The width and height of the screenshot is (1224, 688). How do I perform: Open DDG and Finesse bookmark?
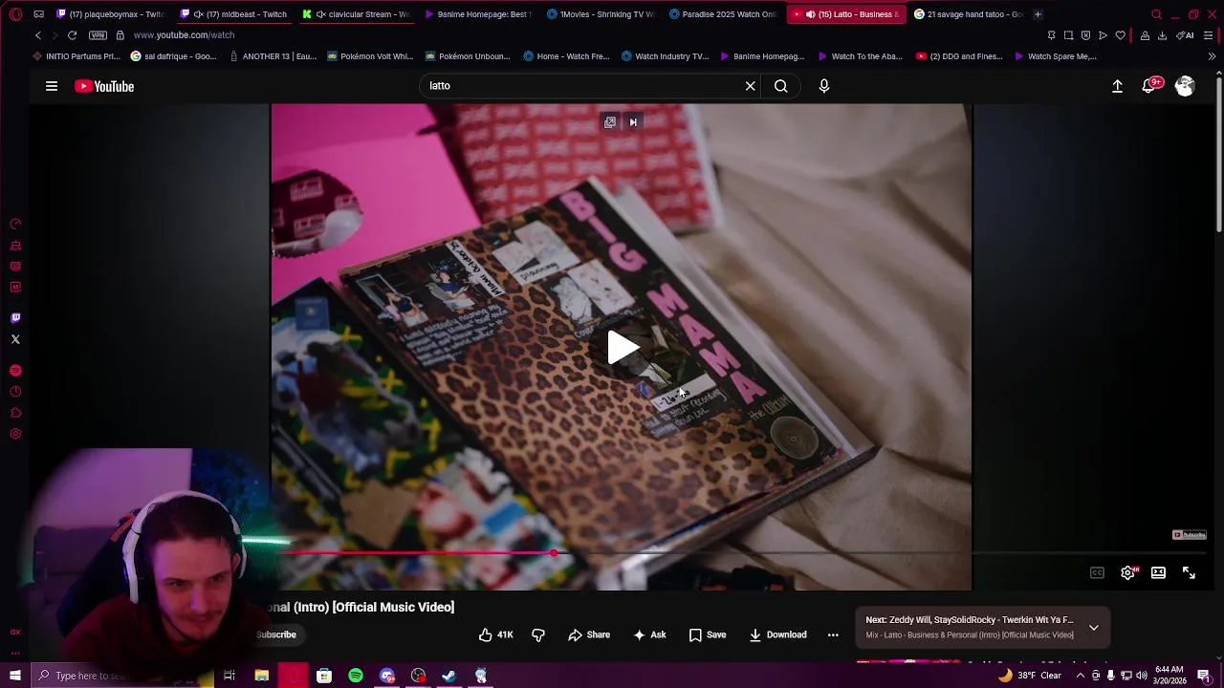coord(959,56)
